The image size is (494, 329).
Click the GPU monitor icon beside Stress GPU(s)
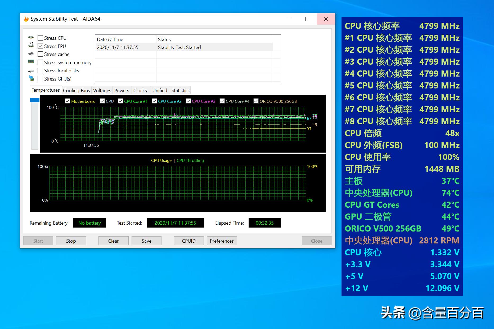(x=31, y=78)
